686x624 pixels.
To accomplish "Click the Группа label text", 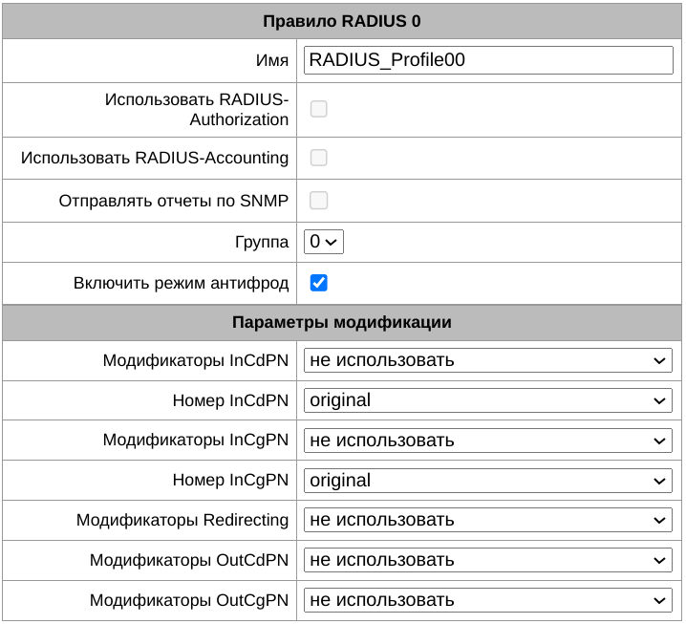I will tap(261, 243).
